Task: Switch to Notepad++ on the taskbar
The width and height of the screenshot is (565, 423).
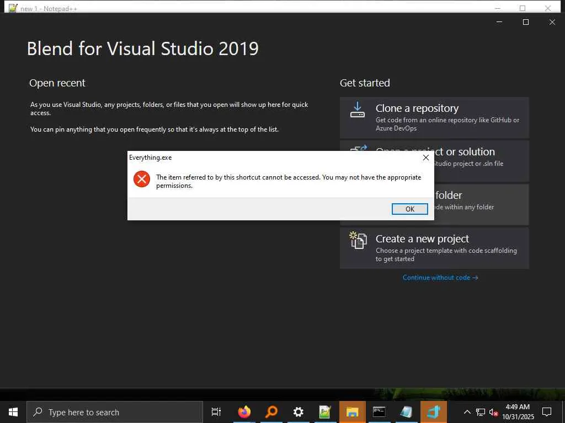Action: [326, 412]
